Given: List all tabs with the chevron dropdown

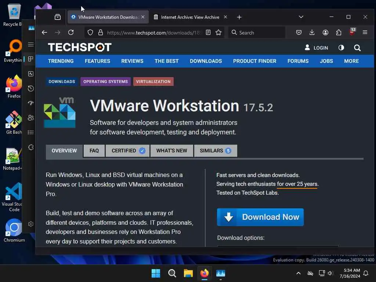Looking at the screenshot, I should click(301, 17).
